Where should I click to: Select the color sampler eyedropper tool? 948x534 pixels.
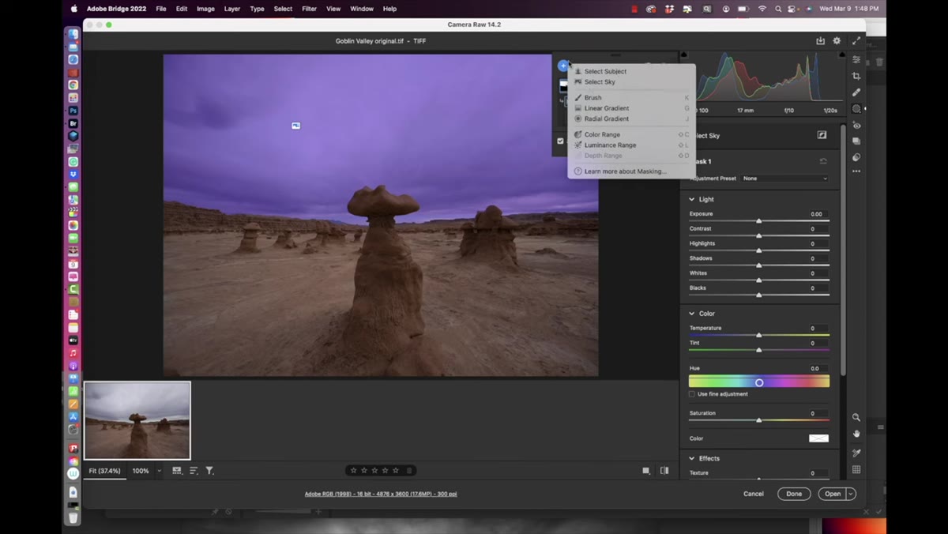coord(856,453)
